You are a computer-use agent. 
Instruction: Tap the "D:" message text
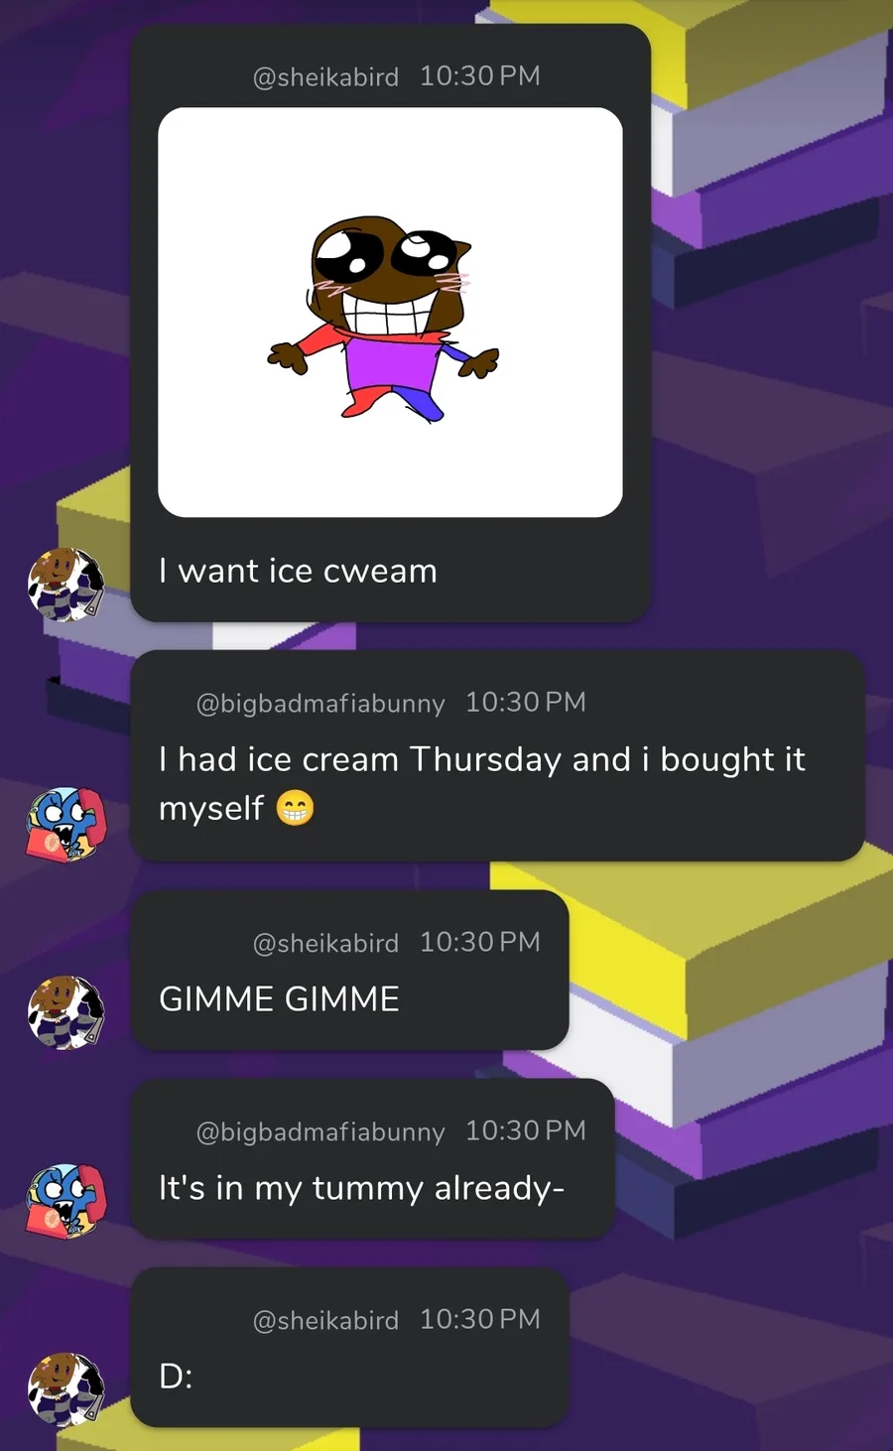tap(176, 1376)
